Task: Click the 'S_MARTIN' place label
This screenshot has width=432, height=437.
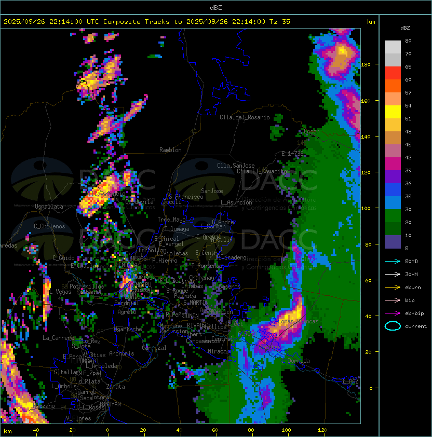Action: coord(196,303)
